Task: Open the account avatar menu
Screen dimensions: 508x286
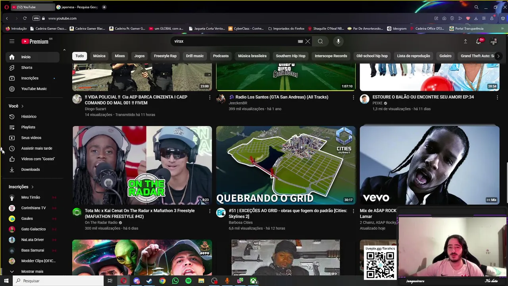Action: coord(494,41)
